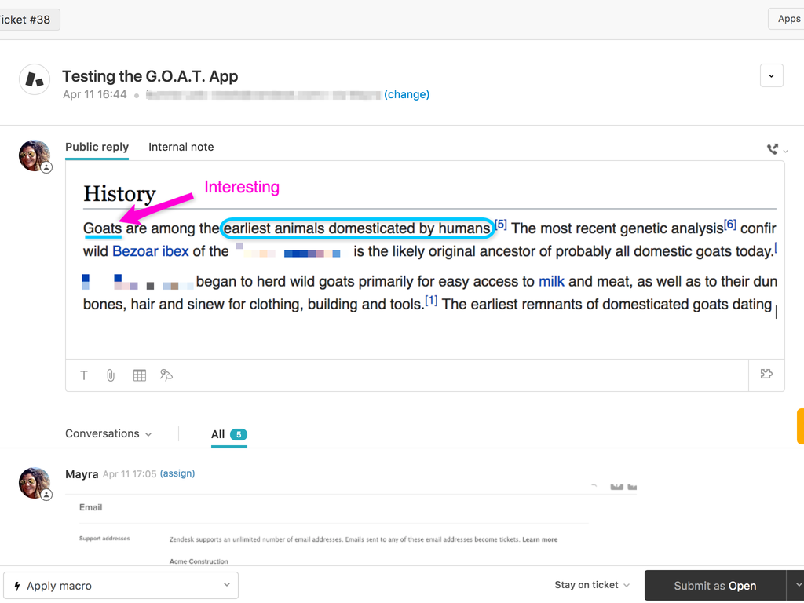Expand the Stay on ticket menu
This screenshot has height=603, width=804.
click(592, 585)
